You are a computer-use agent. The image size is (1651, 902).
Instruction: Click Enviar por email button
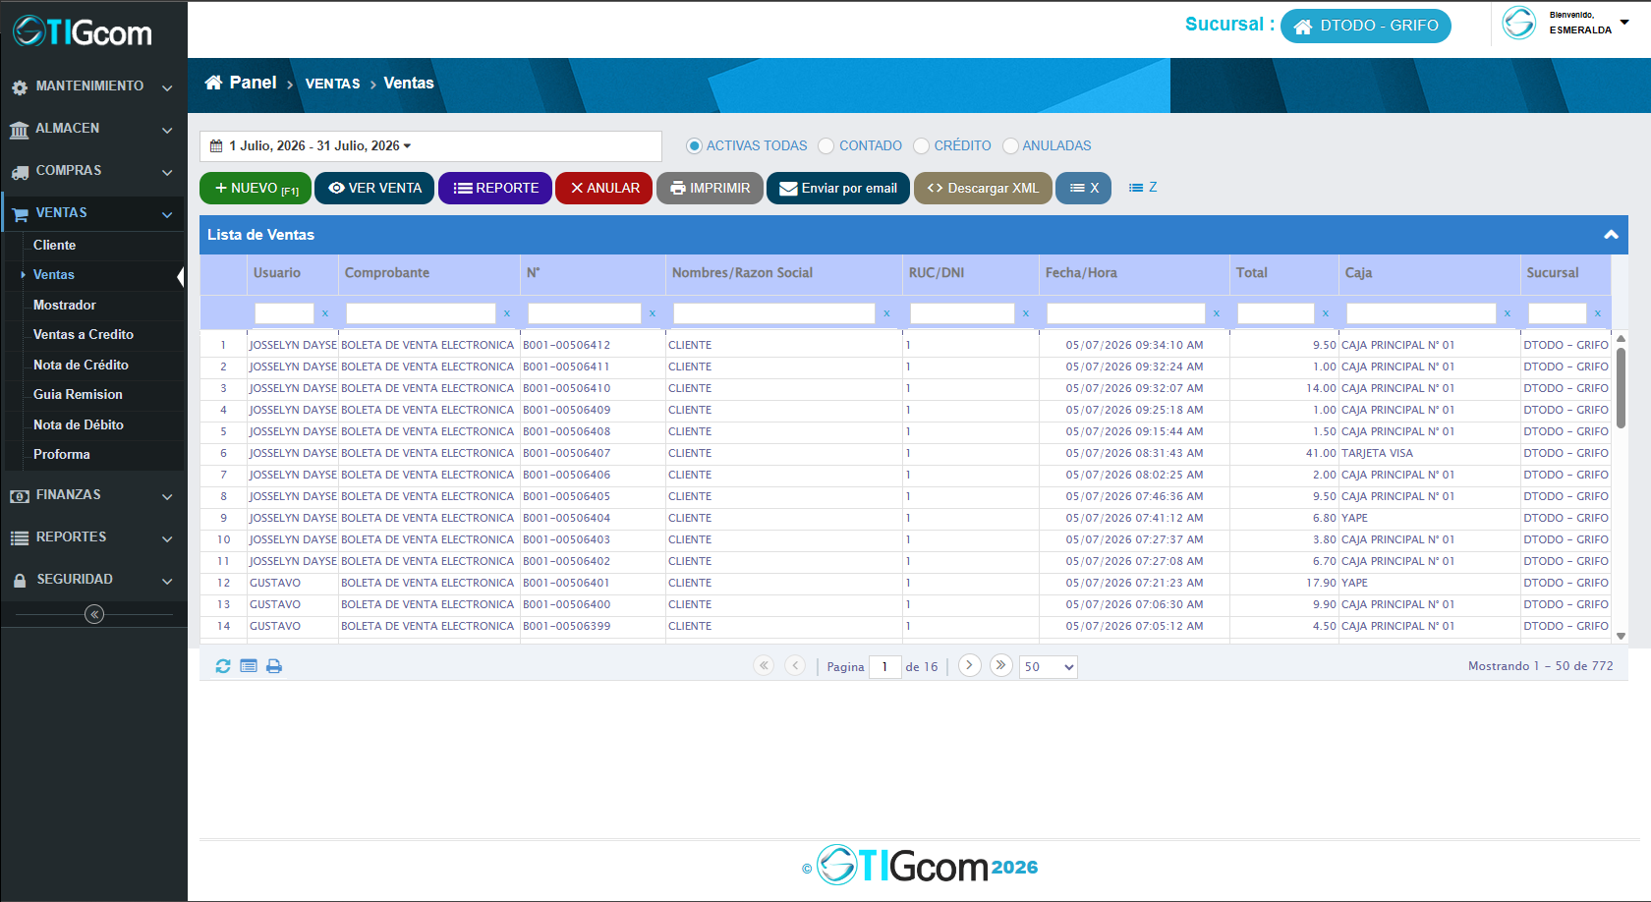[x=838, y=188]
